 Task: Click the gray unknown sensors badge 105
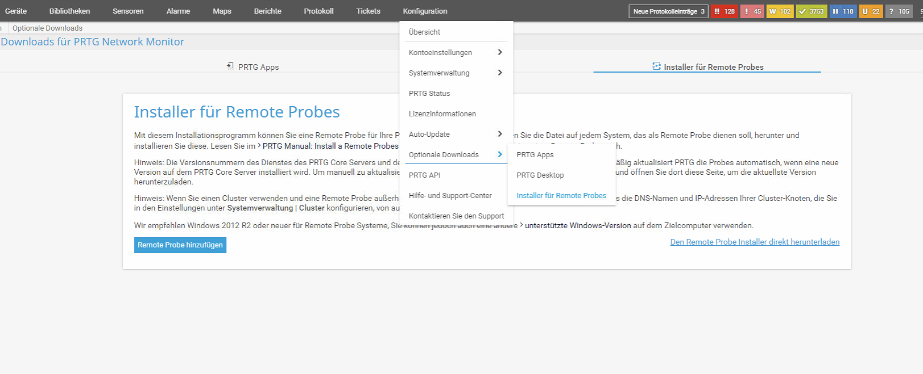[x=899, y=11]
